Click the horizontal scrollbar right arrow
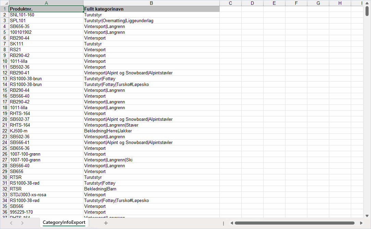371x229 pixels. pyautogui.click(x=361, y=223)
